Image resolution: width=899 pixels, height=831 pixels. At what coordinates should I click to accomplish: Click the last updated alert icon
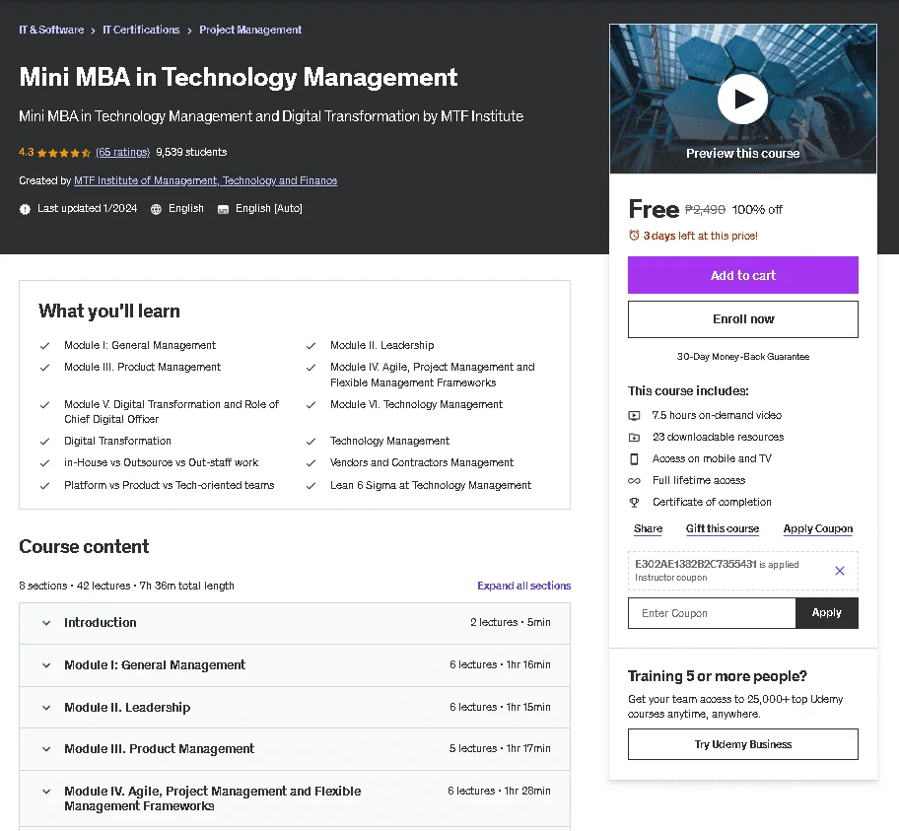pos(25,209)
